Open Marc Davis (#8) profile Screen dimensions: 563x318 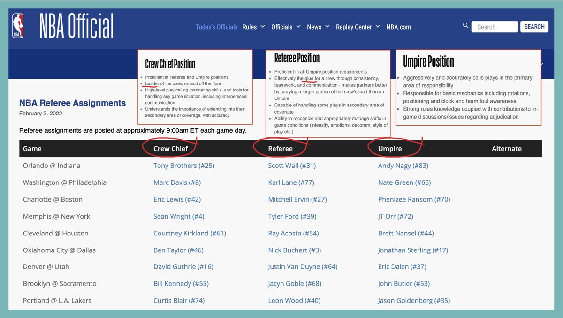[177, 182]
